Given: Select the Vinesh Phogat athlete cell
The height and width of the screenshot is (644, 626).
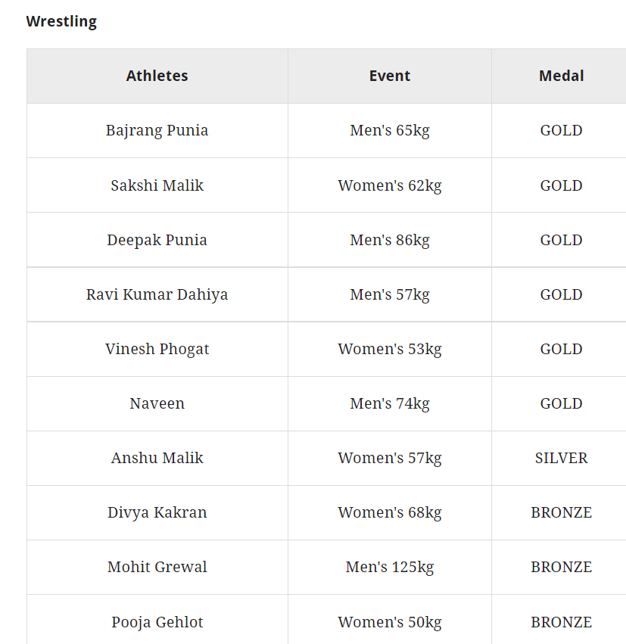Looking at the screenshot, I should click(x=157, y=349).
